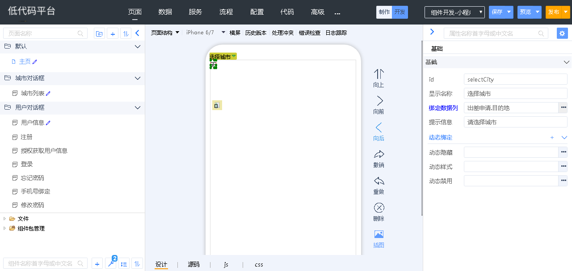Switch mode to 开发
The image size is (572, 271).
(x=400, y=12)
